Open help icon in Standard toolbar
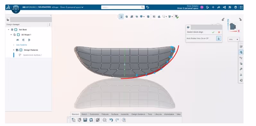This screenshot has width=256, height=126. (124, 120)
